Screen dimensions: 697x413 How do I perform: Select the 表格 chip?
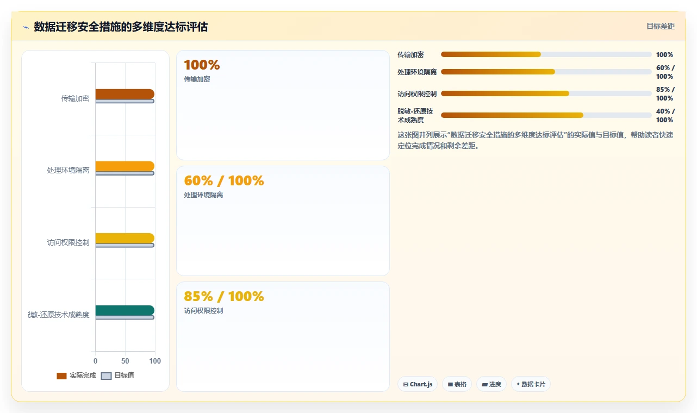click(457, 384)
